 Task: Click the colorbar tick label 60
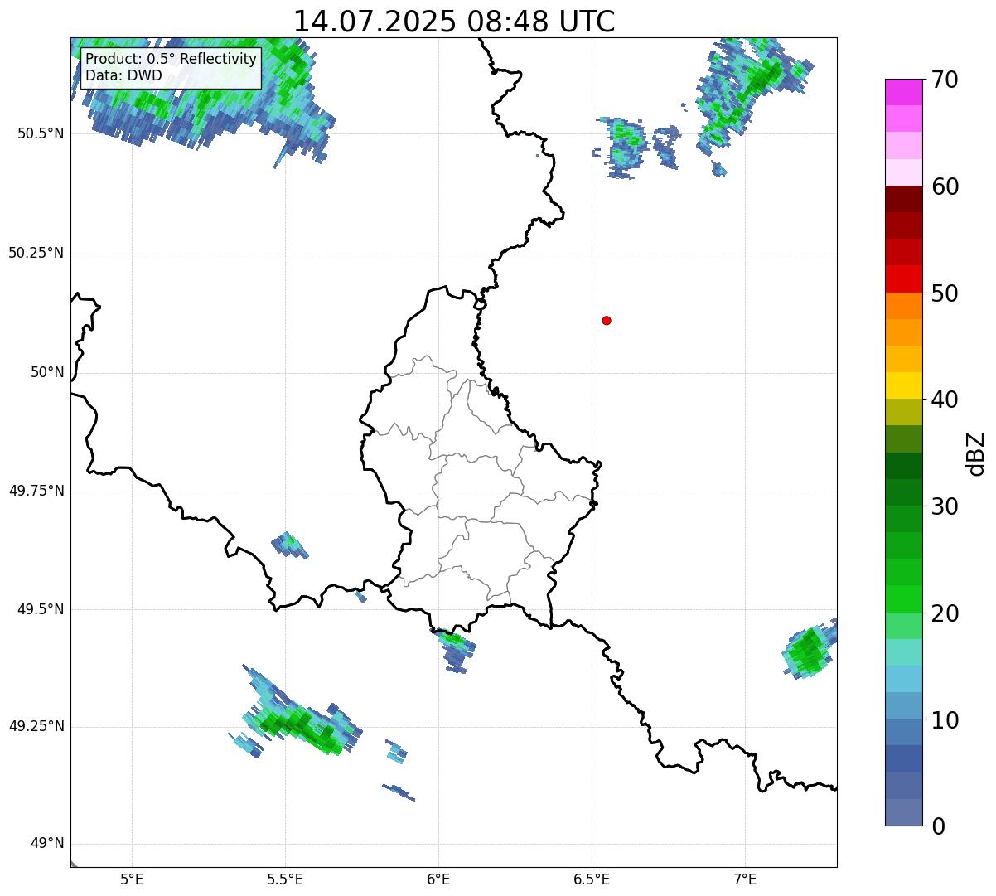tap(945, 186)
